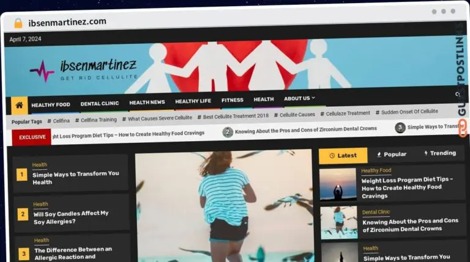The image size is (470, 262).
Task: Switch to the Trending tab
Action: pyautogui.click(x=439, y=153)
